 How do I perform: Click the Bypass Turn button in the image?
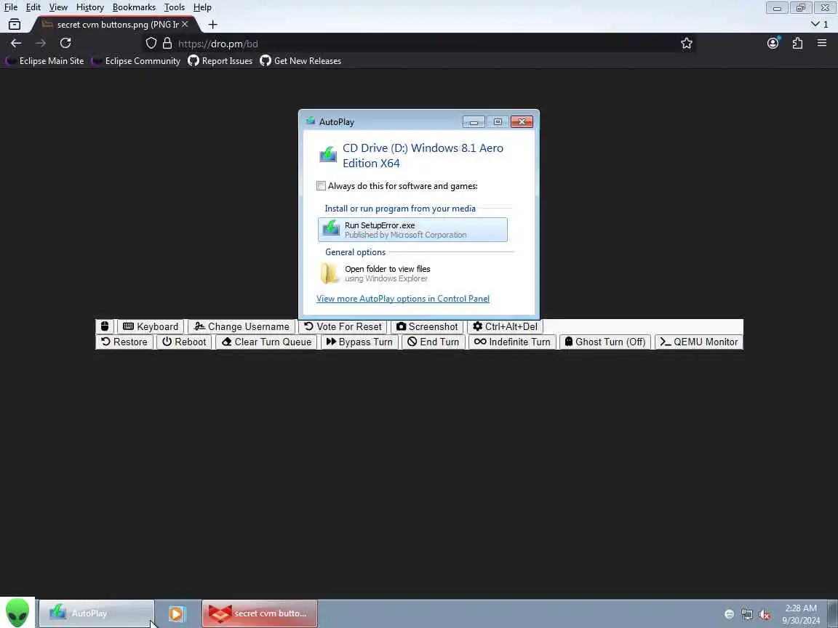(359, 342)
